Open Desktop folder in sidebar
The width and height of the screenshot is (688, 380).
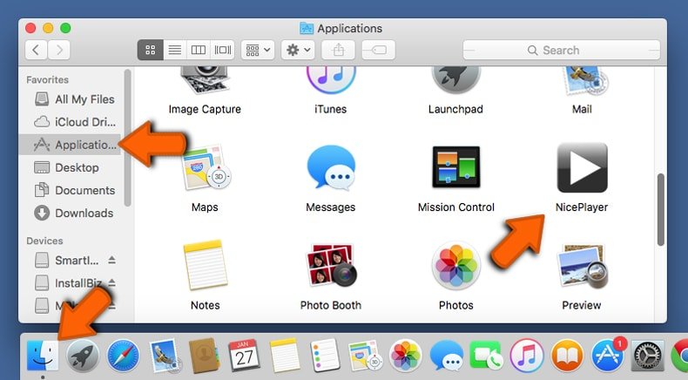tap(71, 167)
